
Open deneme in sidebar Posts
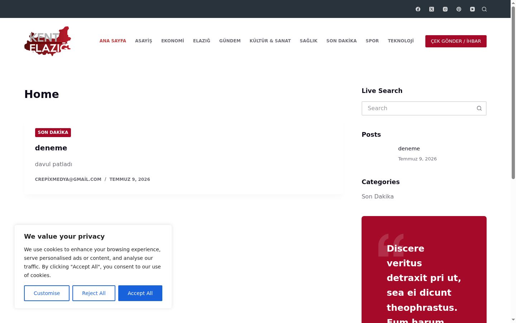[409, 149]
